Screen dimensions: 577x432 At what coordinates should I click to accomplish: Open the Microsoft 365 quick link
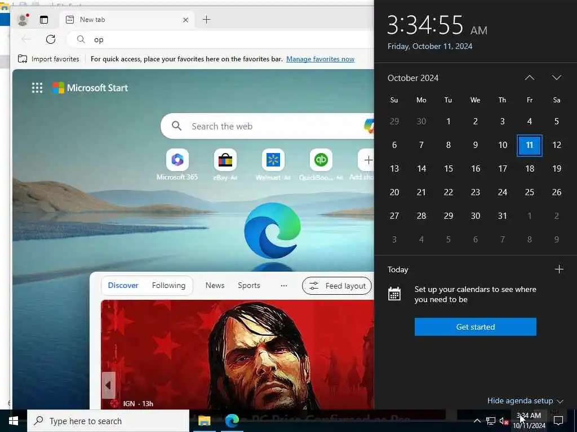coord(177,165)
